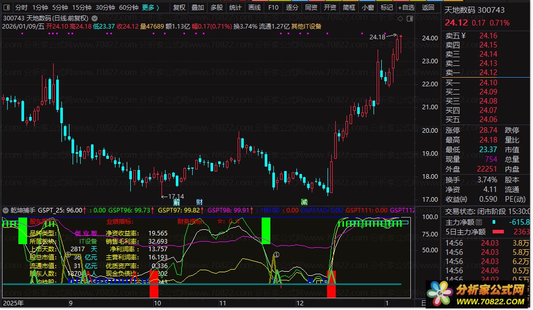Click the 5日主力净额 red bar

(498, 232)
